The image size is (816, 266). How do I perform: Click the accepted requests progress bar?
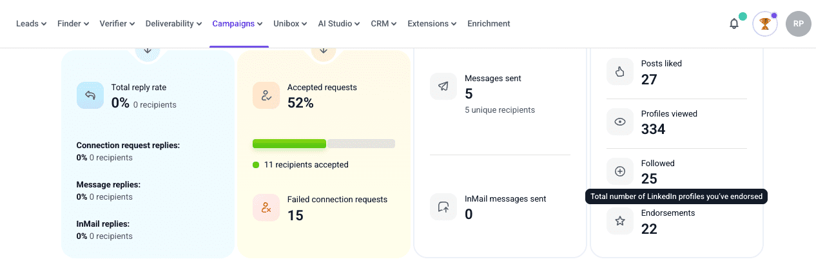pyautogui.click(x=324, y=144)
